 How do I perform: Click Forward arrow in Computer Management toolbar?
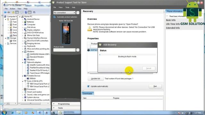coord(9,12)
